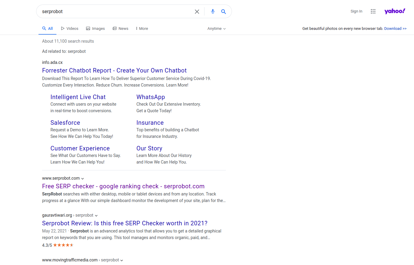This screenshot has height=265, width=414.
Task: Click Sign In
Action: pyautogui.click(x=356, y=11)
